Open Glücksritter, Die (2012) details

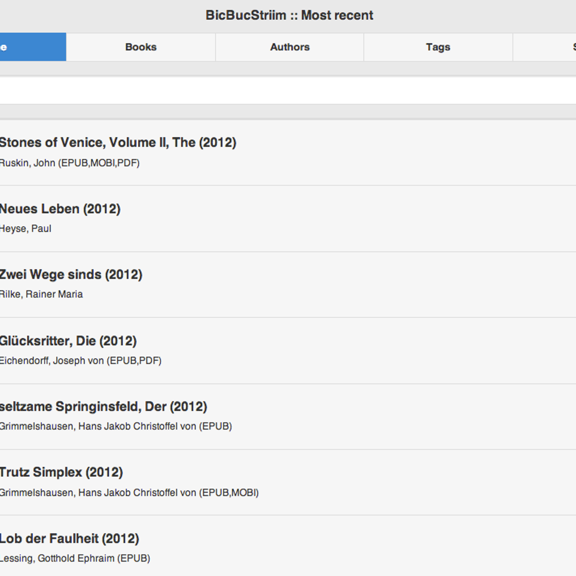(x=68, y=341)
